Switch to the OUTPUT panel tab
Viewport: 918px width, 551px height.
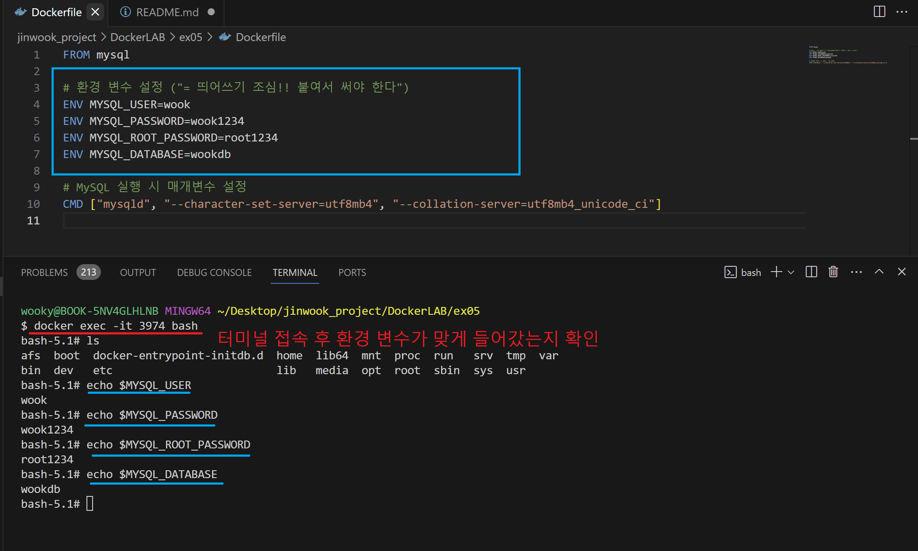[138, 272]
